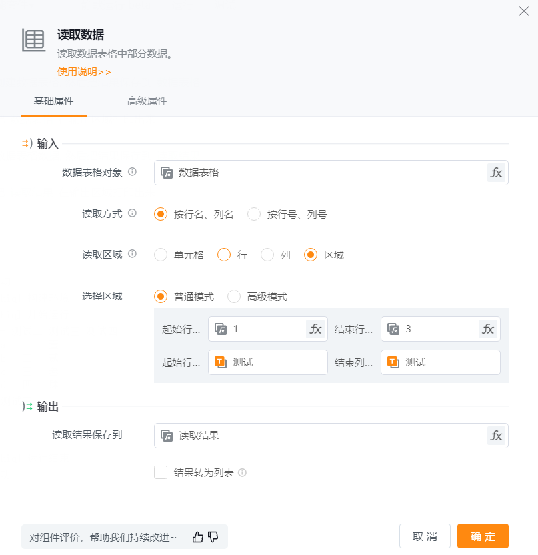Click the 取消 cancel button

(425, 536)
